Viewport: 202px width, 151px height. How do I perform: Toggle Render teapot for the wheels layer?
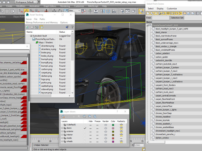click(106, 142)
